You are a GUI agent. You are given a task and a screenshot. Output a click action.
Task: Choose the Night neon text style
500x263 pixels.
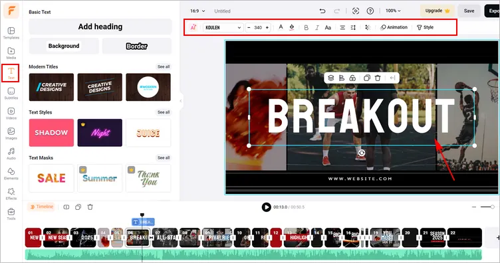[x=100, y=133]
